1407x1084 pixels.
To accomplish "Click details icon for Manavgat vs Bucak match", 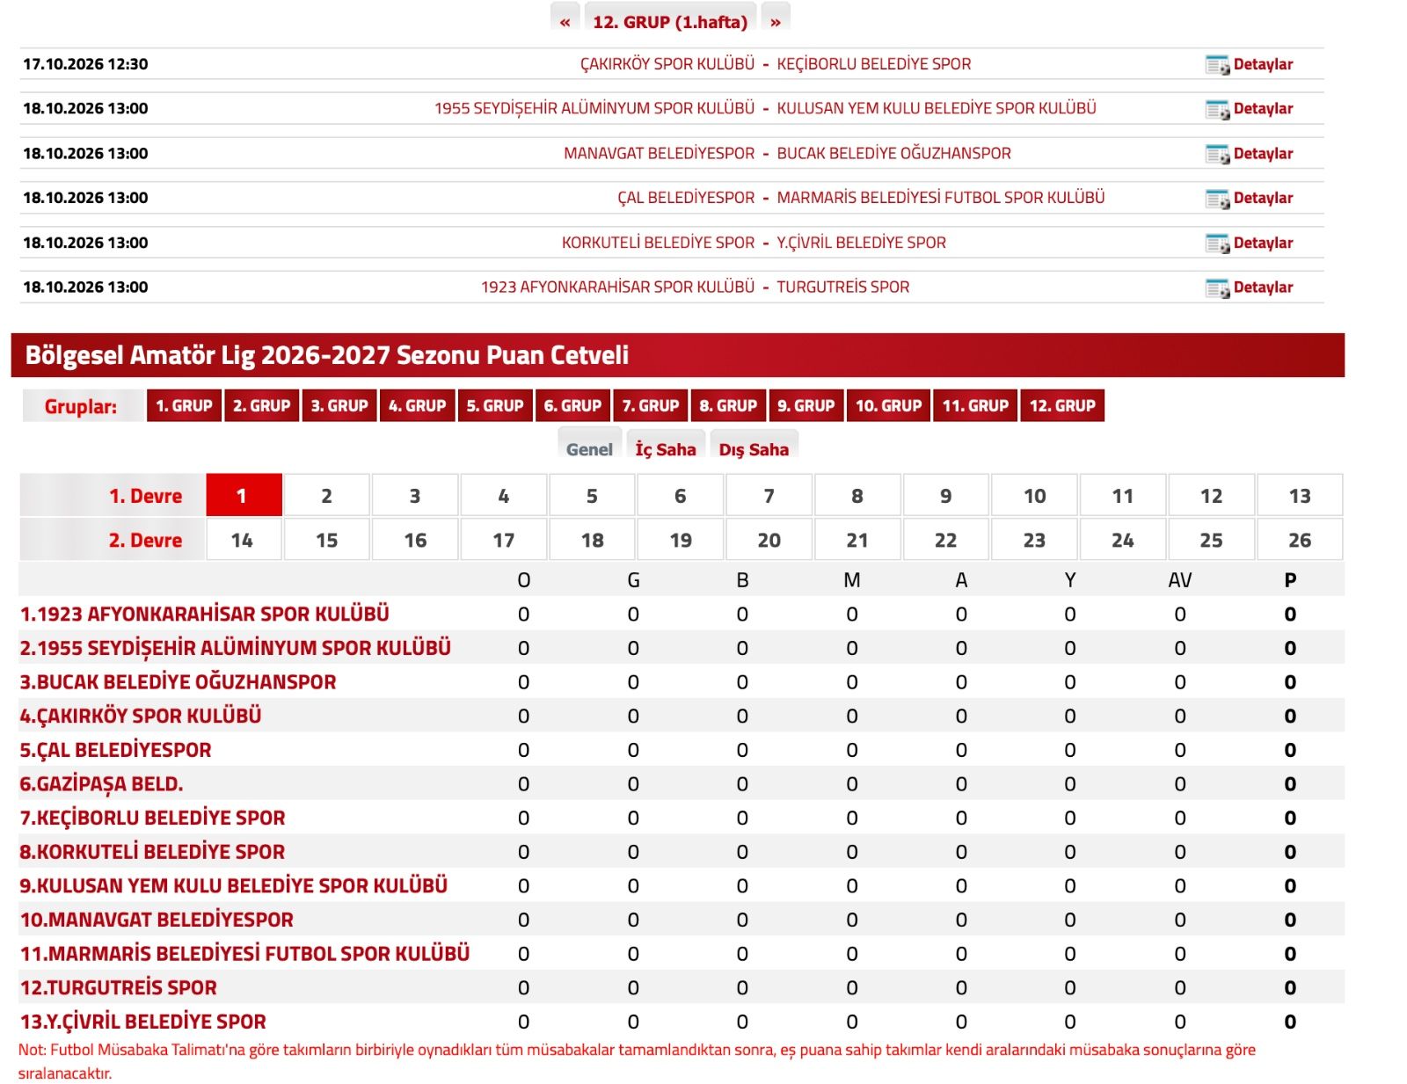I will [1217, 154].
